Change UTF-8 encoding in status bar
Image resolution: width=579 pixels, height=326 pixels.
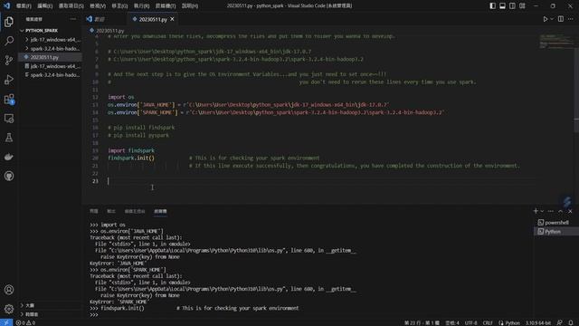tap(470, 322)
